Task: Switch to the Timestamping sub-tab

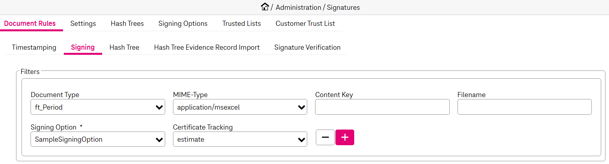Action: point(34,47)
